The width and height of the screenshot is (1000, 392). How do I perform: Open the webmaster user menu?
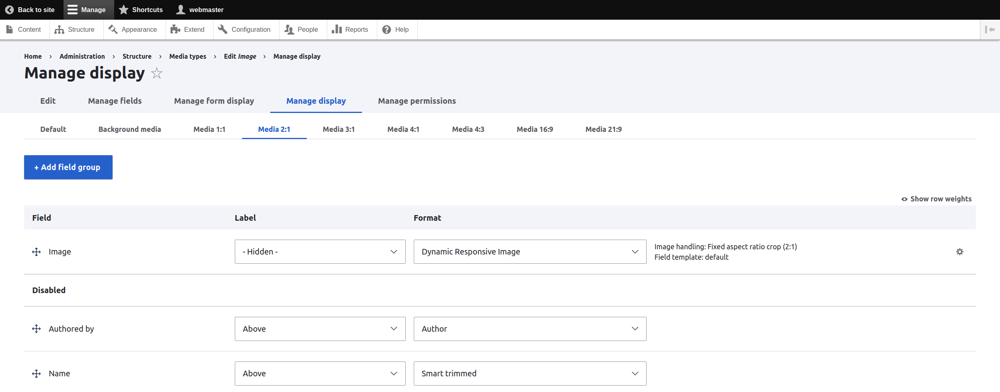[x=200, y=10]
